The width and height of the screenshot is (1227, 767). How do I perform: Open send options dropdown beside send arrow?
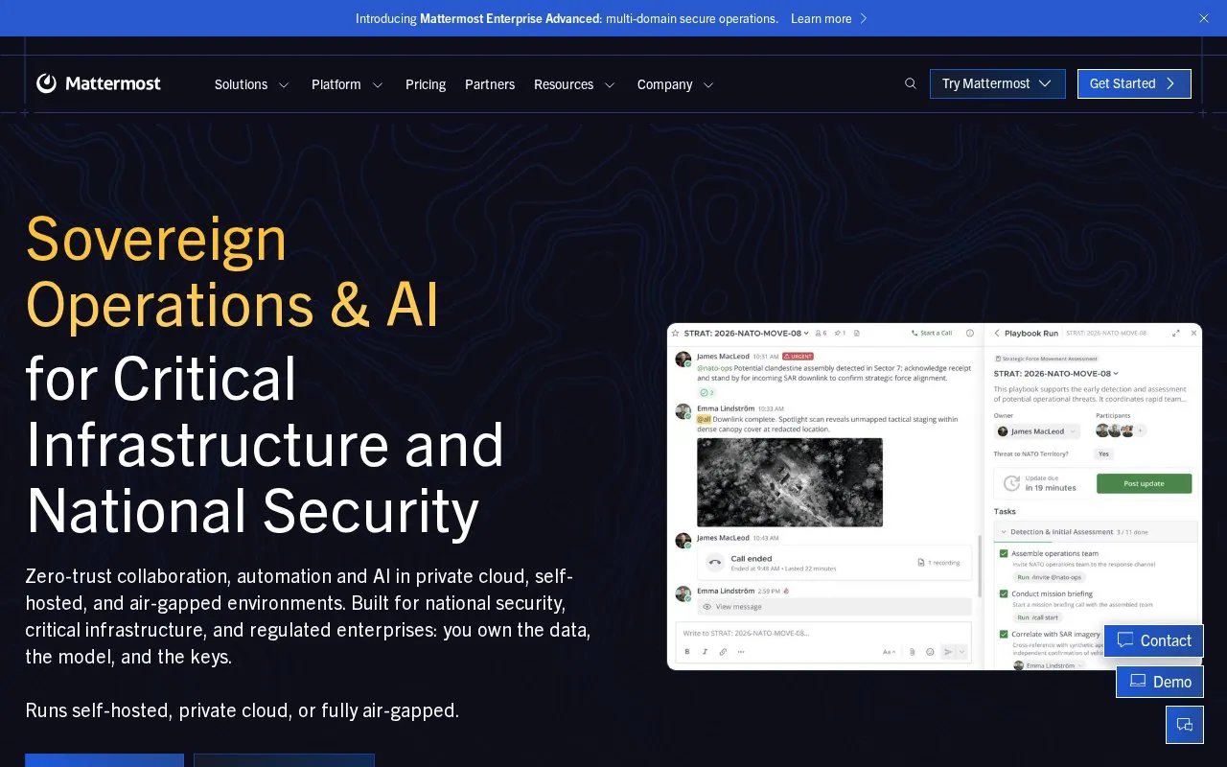tap(962, 652)
